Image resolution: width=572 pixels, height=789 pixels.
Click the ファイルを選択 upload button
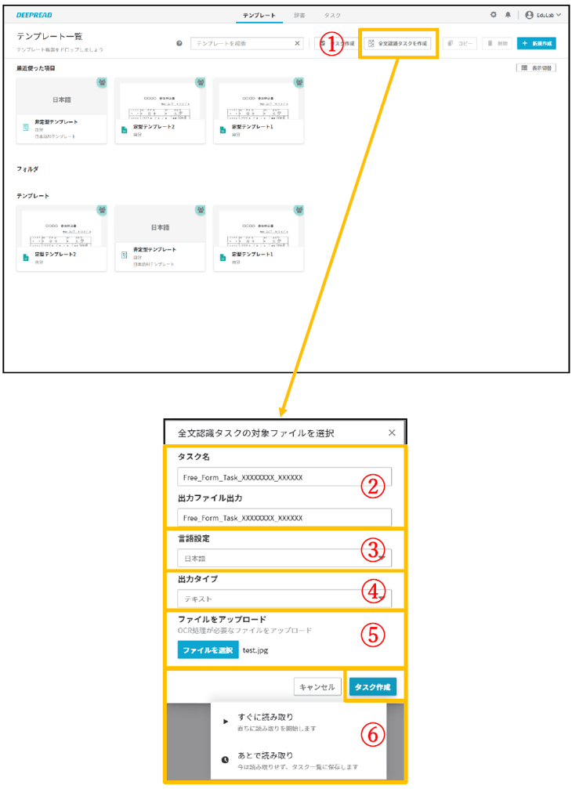[208, 650]
